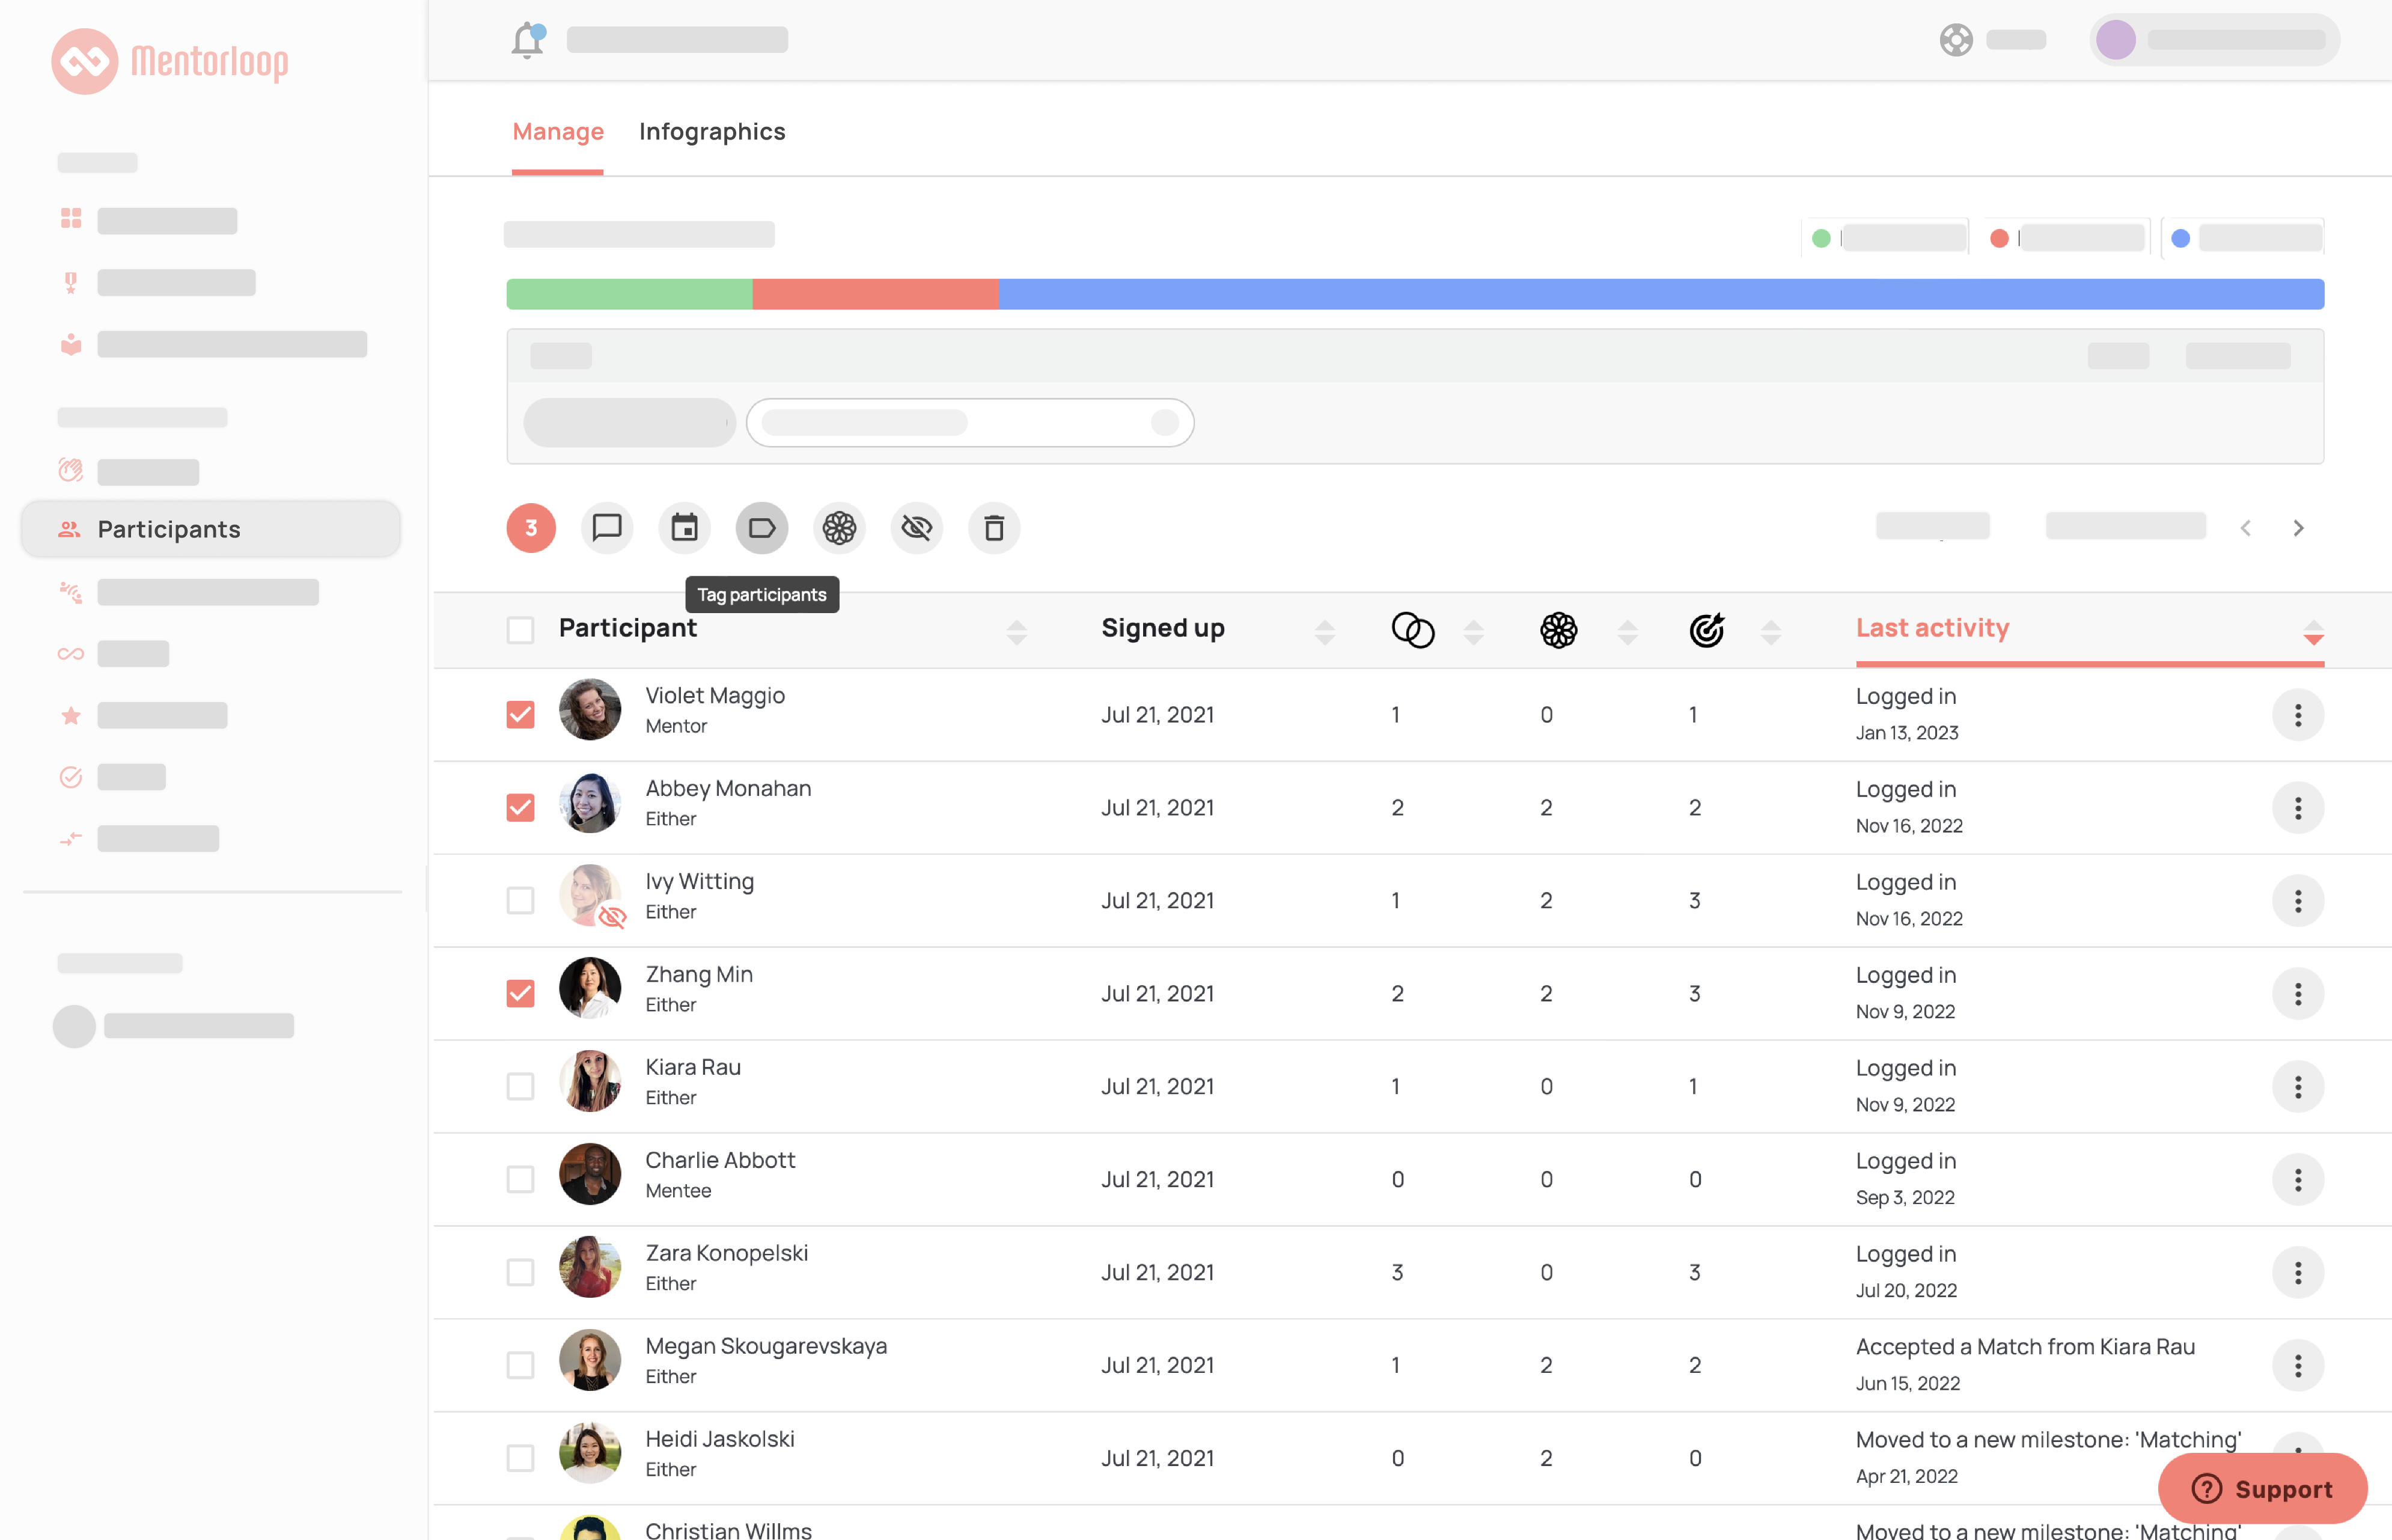Open more options for Kiara Rau
The height and width of the screenshot is (1540, 2392).
2297,1087
